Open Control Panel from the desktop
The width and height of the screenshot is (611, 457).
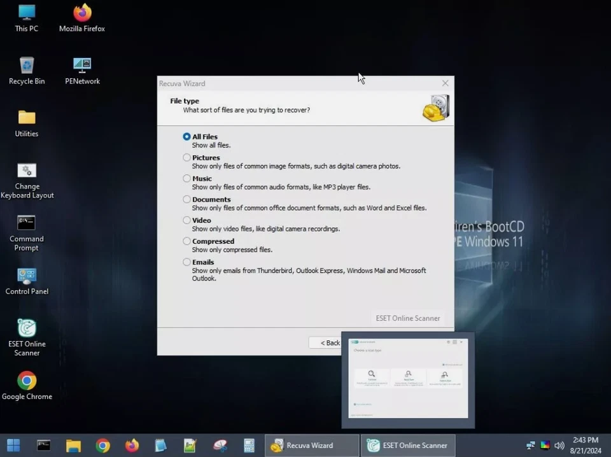pos(27,274)
